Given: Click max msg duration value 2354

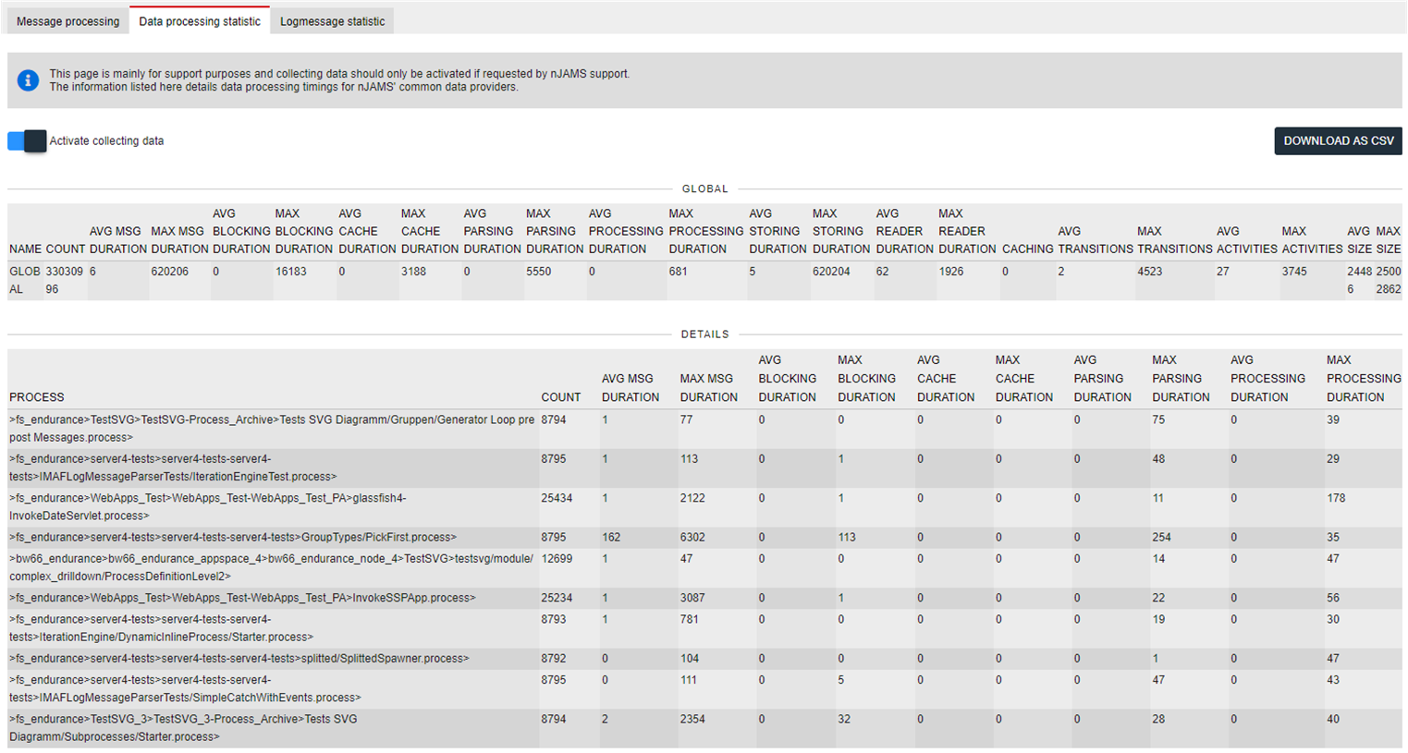Looking at the screenshot, I should click(x=692, y=719).
